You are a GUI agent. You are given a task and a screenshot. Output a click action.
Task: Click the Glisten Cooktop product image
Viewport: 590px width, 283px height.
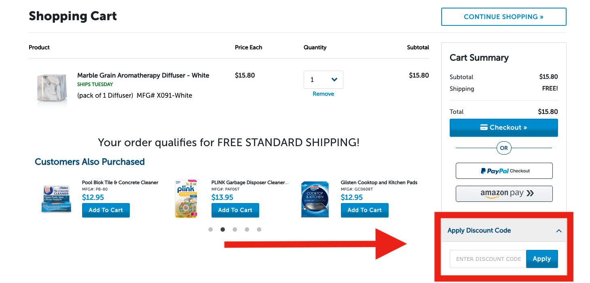coord(315,199)
